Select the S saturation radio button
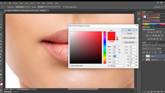This screenshot has height=93, width=165. 108,50
